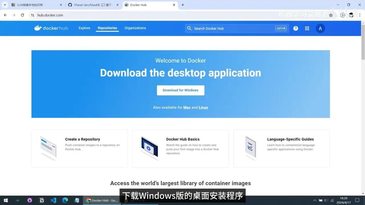
Task: Open the notepad app taskbar icon
Action: pyautogui.click(x=77, y=200)
